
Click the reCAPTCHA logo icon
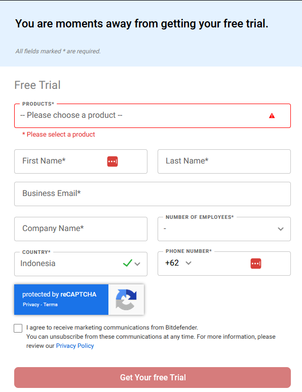point(126,300)
